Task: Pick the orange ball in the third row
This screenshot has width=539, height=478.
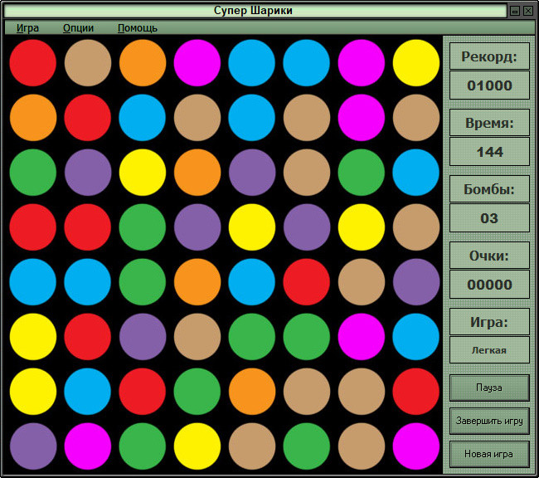Action: [197, 172]
